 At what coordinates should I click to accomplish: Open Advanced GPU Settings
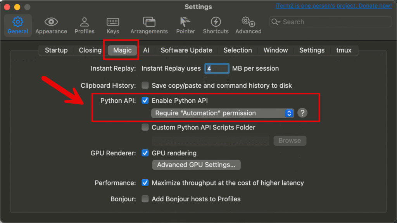pyautogui.click(x=196, y=165)
